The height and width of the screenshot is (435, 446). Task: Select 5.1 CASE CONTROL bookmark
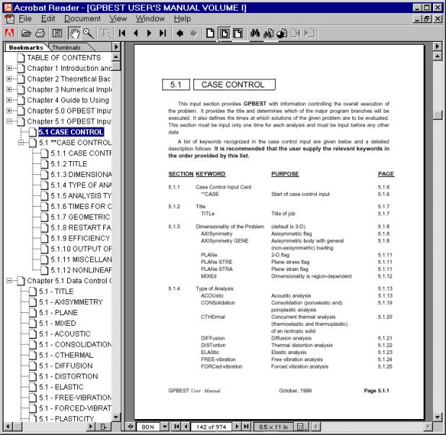[x=71, y=132]
